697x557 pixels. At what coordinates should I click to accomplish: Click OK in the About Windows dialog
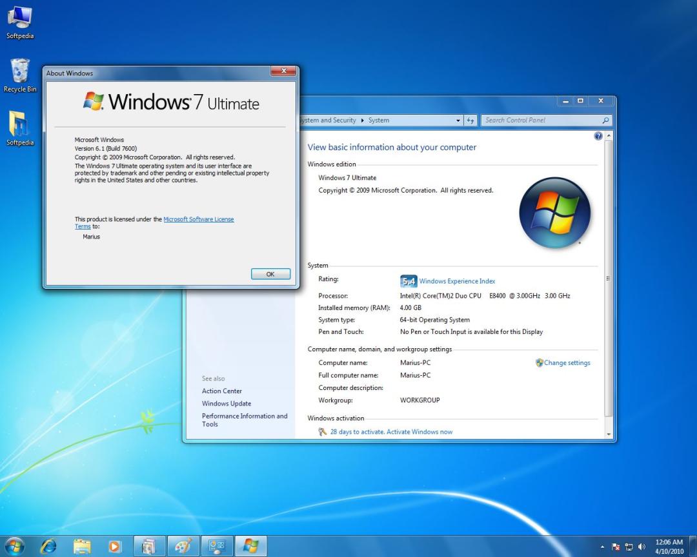(270, 273)
